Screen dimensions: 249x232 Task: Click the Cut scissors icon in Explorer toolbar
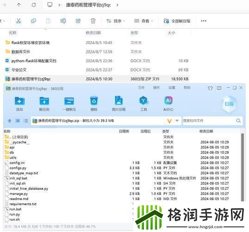click(x=19, y=21)
